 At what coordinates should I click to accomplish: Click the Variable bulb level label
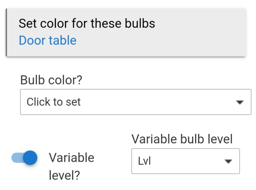pos(182,139)
